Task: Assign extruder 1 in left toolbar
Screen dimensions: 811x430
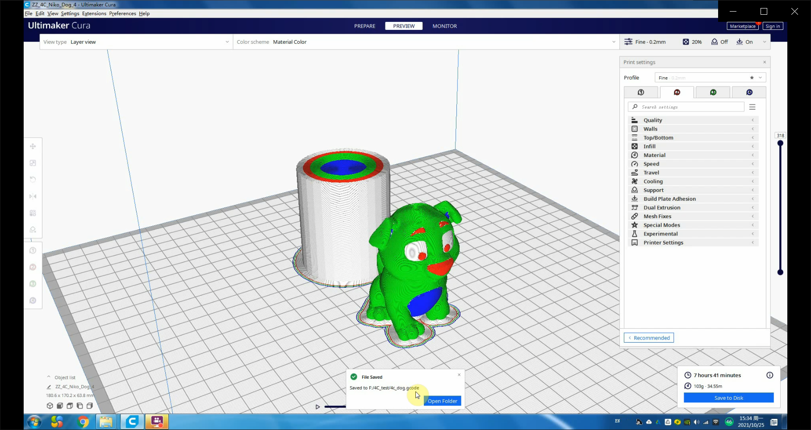Action: click(x=33, y=250)
